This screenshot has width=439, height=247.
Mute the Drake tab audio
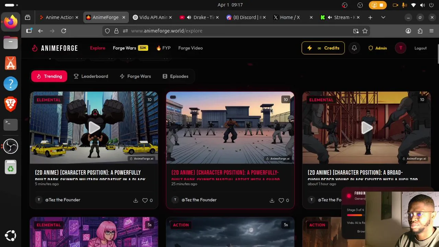(x=189, y=17)
